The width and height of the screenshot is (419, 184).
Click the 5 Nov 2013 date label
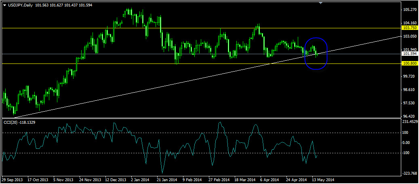coord(63,180)
